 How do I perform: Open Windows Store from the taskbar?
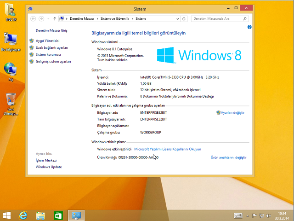tap(58, 215)
